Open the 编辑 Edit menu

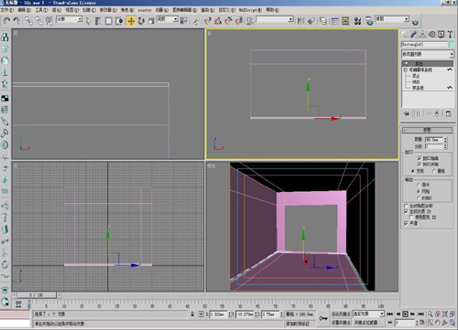click(24, 10)
